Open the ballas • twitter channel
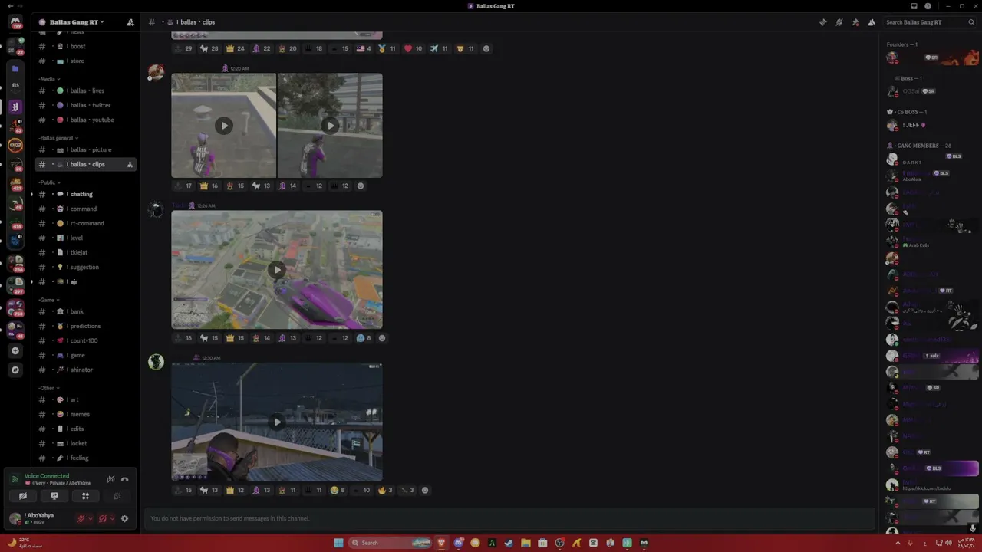 coord(86,105)
